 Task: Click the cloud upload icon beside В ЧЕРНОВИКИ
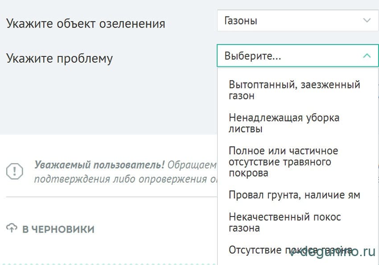(x=12, y=229)
